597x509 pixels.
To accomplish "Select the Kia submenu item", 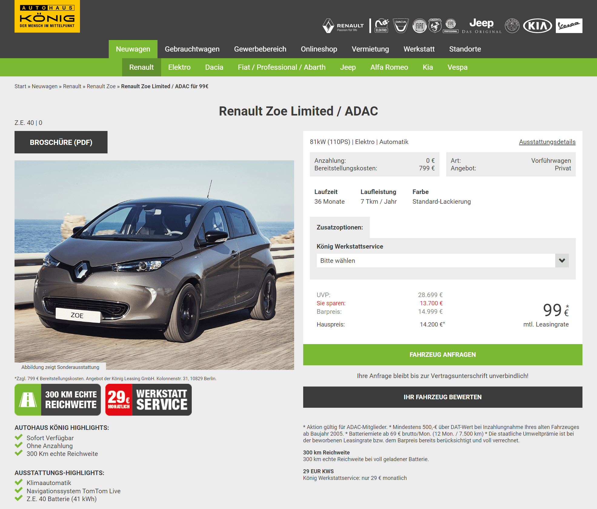I will (x=428, y=67).
